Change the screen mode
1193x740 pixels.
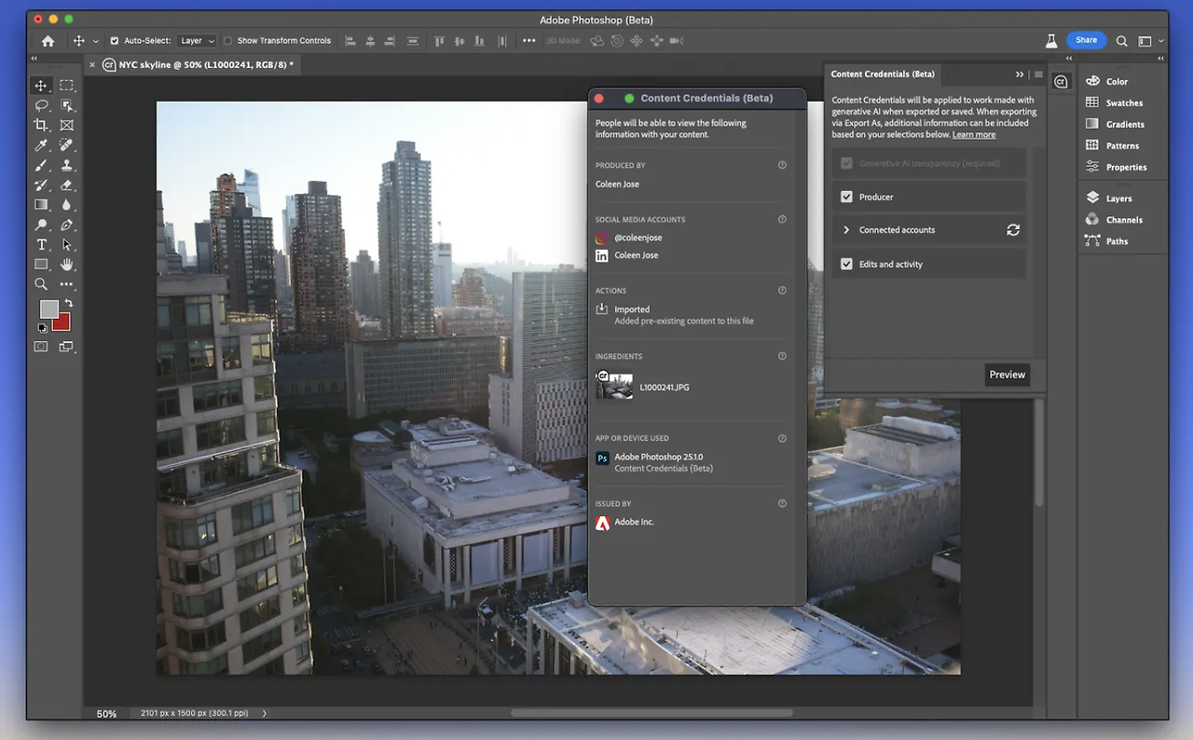tap(66, 347)
